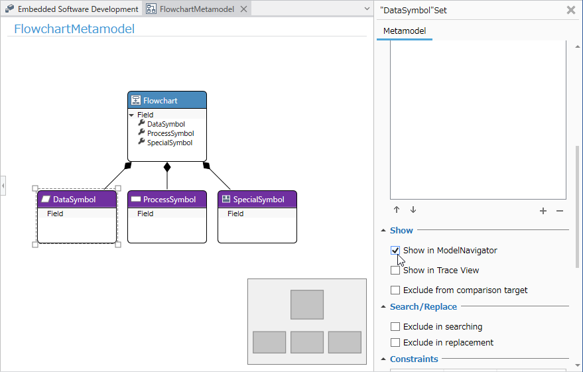Close the FlowchartMetamodel tab
Image resolution: width=583 pixels, height=372 pixels.
tap(244, 9)
